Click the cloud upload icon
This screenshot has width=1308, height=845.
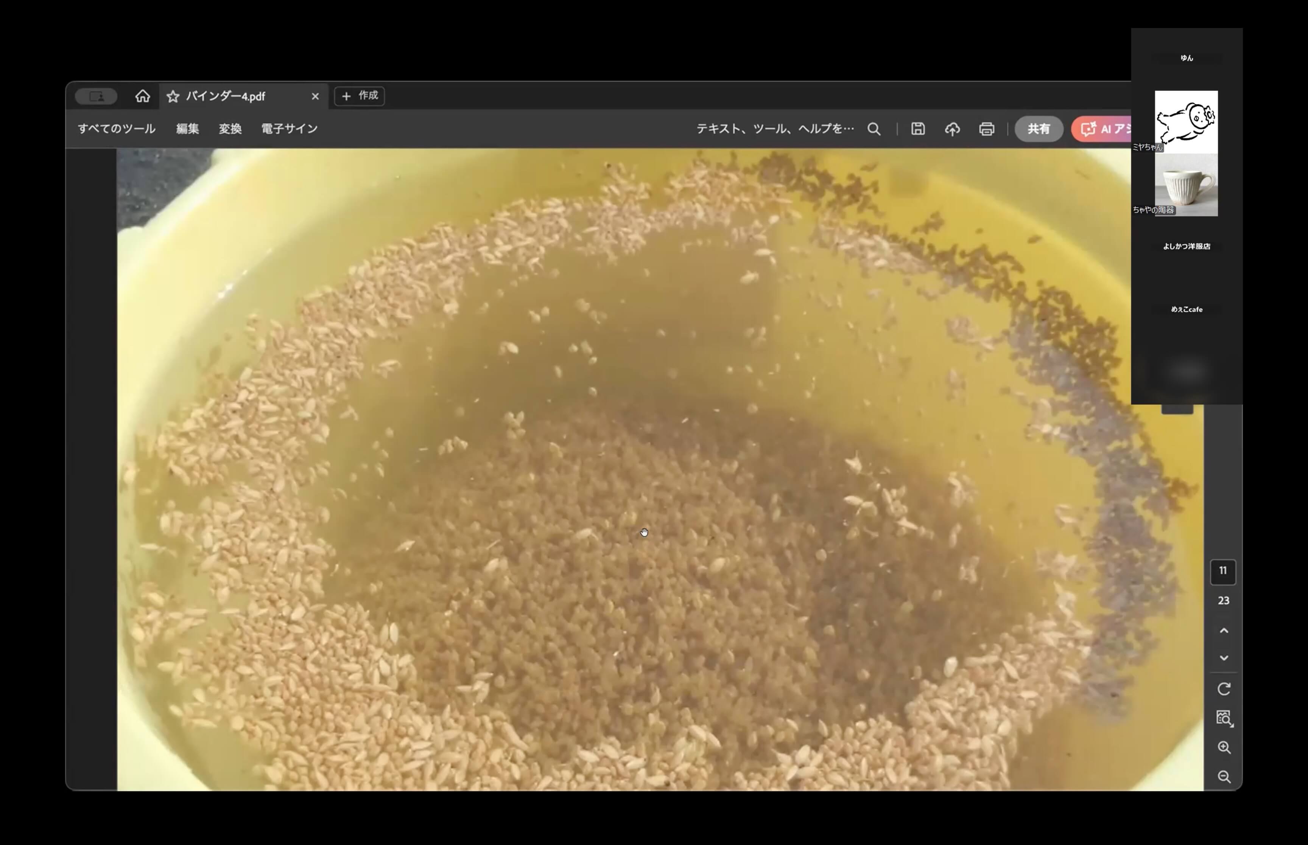point(952,129)
